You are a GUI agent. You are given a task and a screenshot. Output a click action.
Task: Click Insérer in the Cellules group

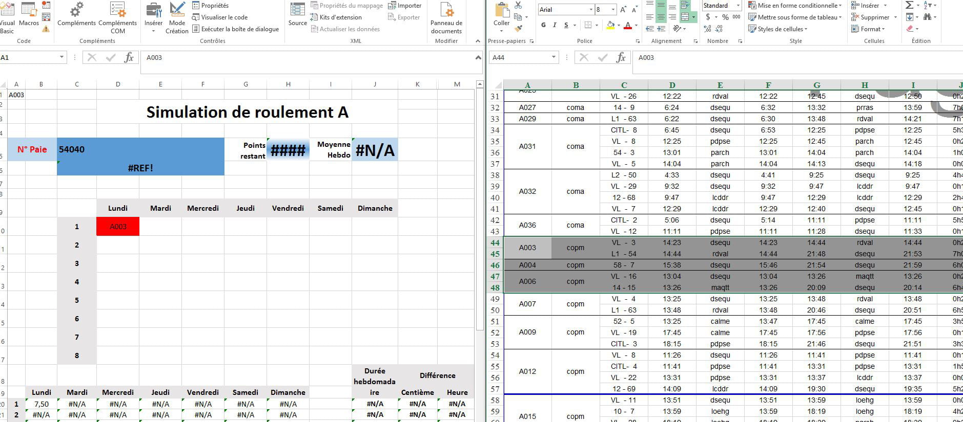(x=869, y=6)
